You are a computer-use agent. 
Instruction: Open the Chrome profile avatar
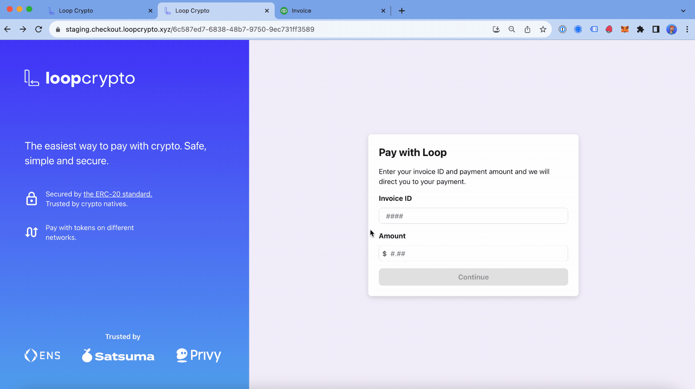(672, 29)
